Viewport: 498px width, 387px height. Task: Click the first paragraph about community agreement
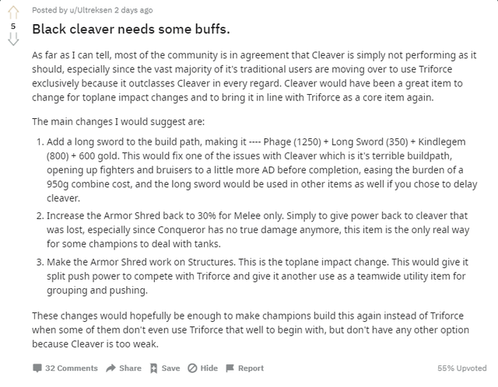tap(260, 78)
